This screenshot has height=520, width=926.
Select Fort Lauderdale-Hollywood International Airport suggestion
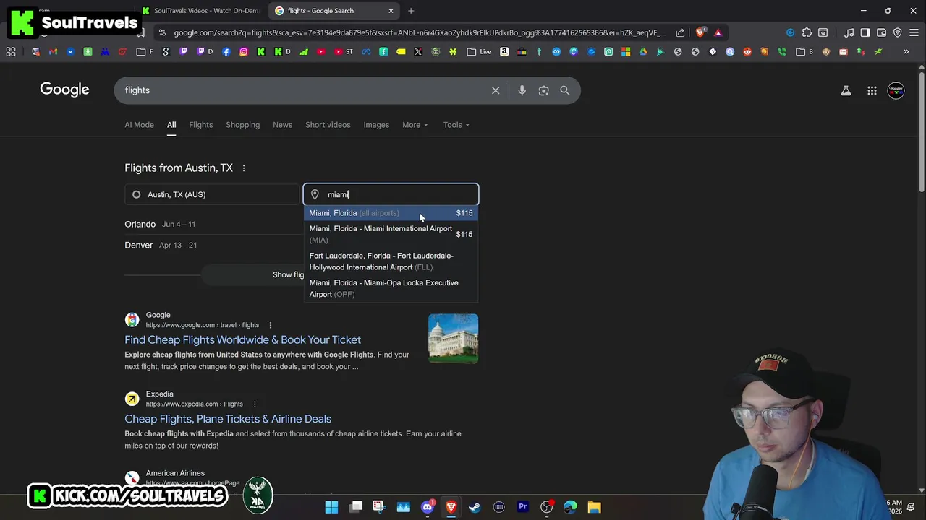pyautogui.click(x=391, y=261)
